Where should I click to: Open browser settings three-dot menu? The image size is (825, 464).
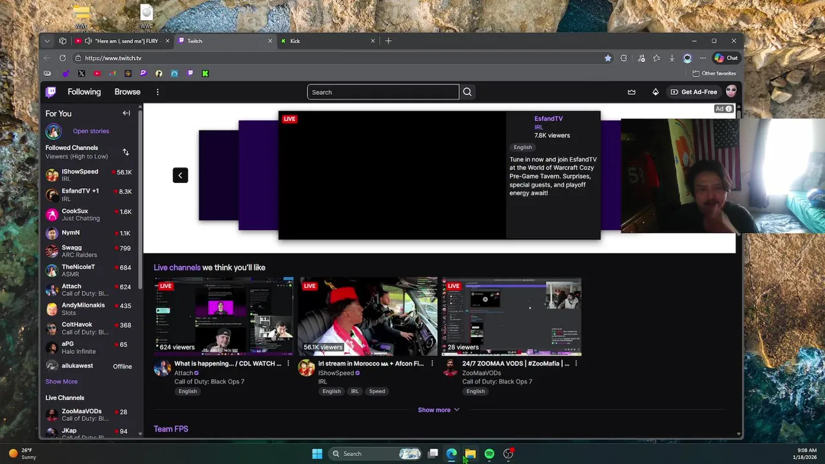pos(703,58)
